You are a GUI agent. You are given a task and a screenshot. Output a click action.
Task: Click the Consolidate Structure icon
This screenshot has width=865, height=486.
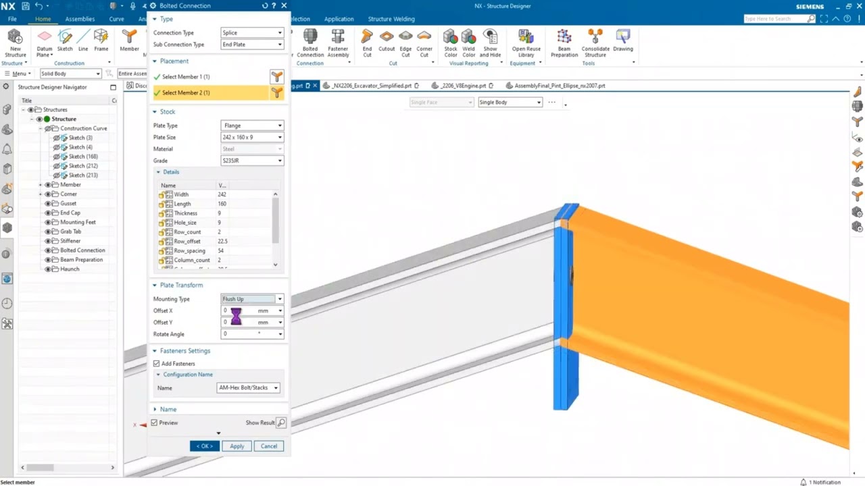[595, 36]
